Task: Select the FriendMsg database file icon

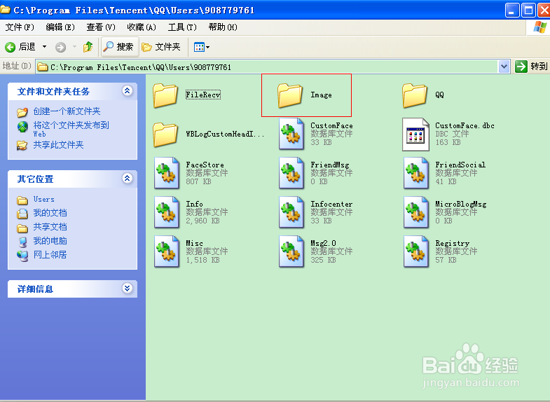Action: [291, 173]
